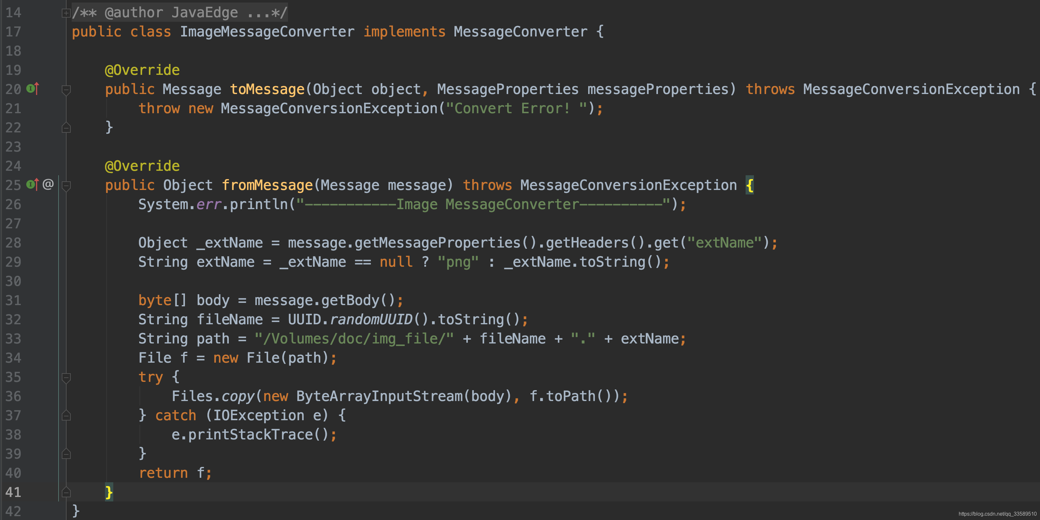This screenshot has width=1040, height=520.
Task: Click the implements gutter icon beside fromMessage
Action: pyautogui.click(x=32, y=184)
